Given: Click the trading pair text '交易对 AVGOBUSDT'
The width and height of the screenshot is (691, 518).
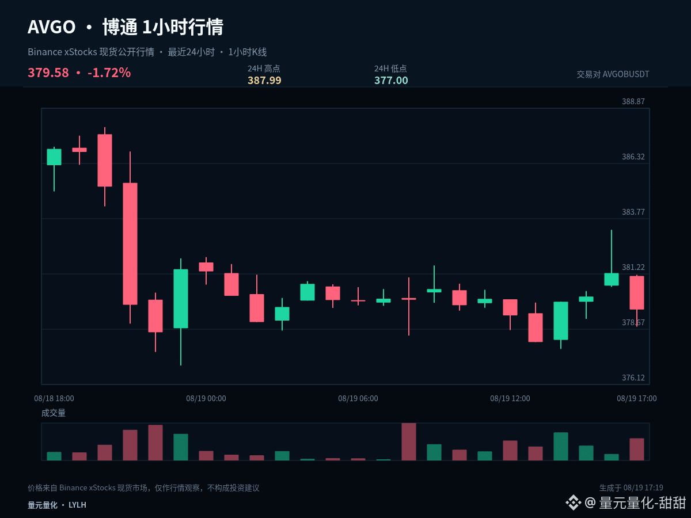Looking at the screenshot, I should [613, 74].
